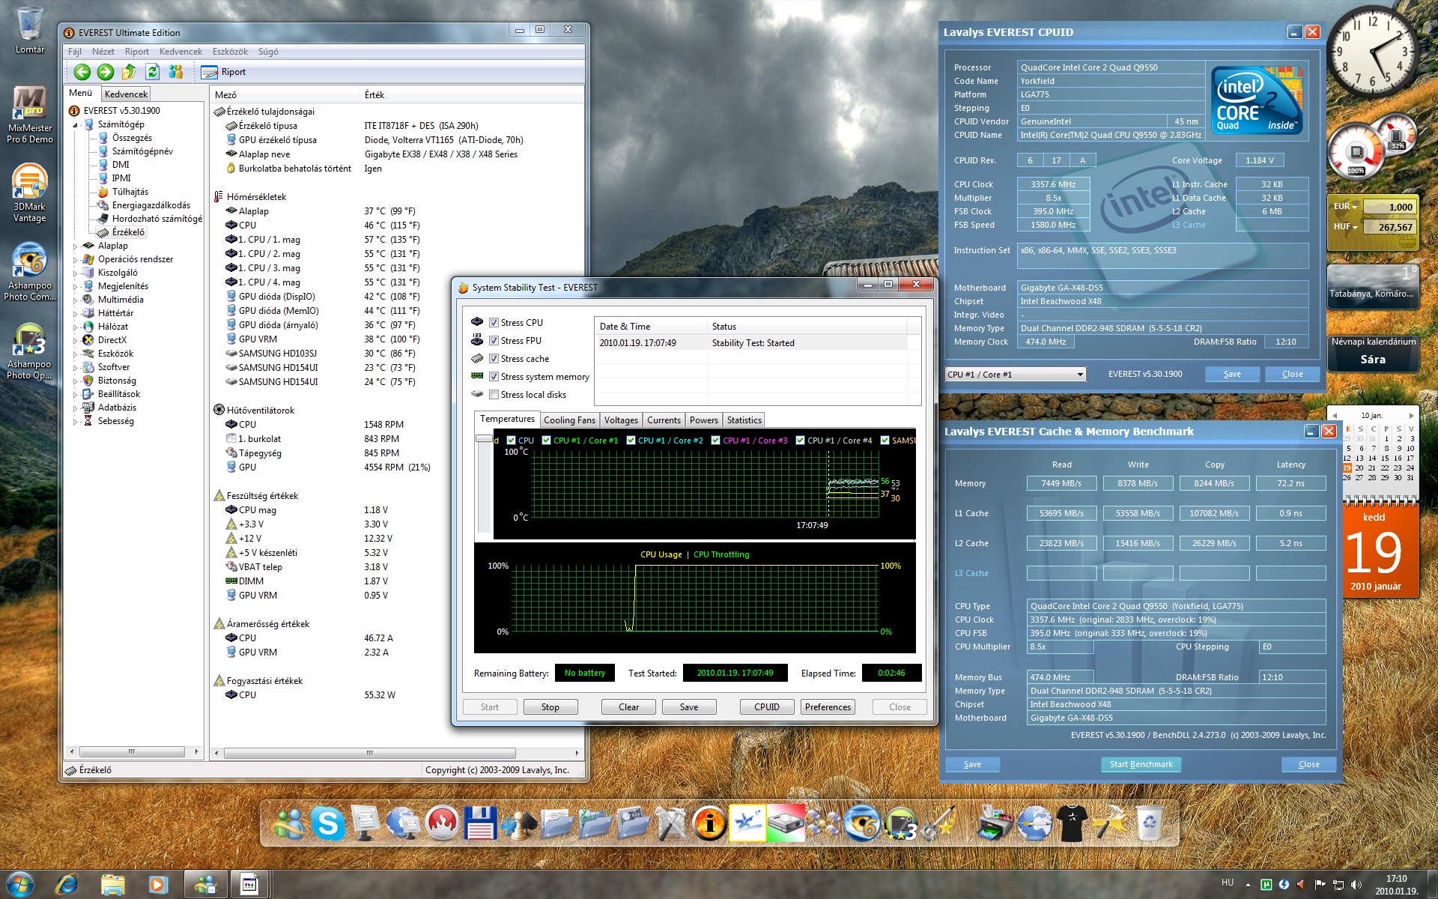Uncheck the Stress CPU checkbox
Image resolution: width=1438 pixels, height=899 pixels.
tap(494, 323)
